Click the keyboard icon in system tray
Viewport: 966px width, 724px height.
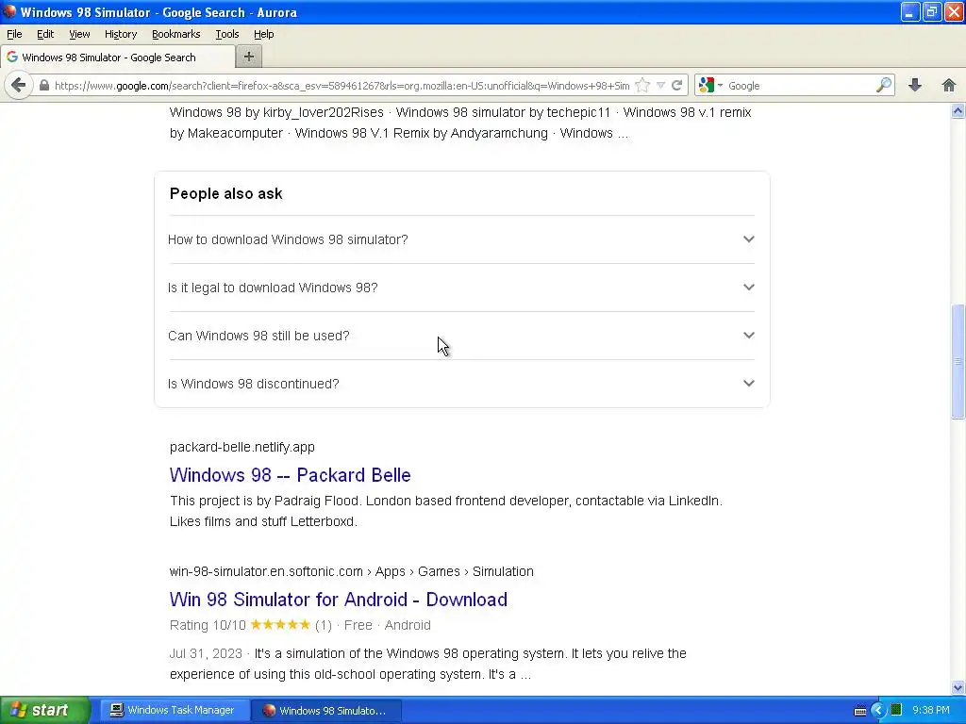click(860, 711)
